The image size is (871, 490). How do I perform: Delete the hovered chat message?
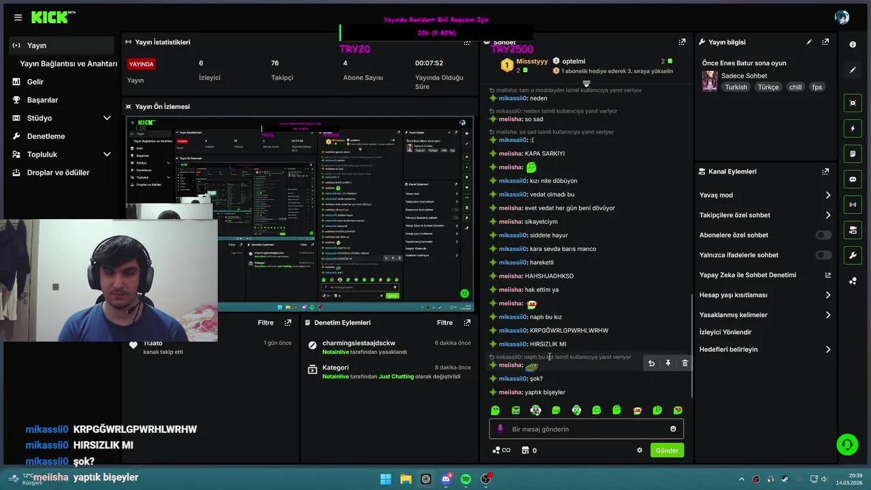pyautogui.click(x=685, y=363)
